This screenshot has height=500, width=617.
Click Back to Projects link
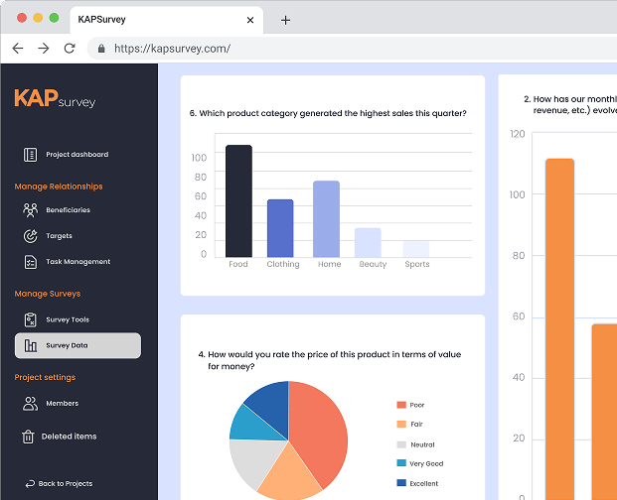(x=59, y=484)
